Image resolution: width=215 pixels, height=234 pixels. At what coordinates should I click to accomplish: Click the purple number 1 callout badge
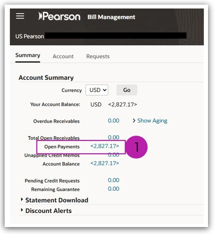(136, 147)
